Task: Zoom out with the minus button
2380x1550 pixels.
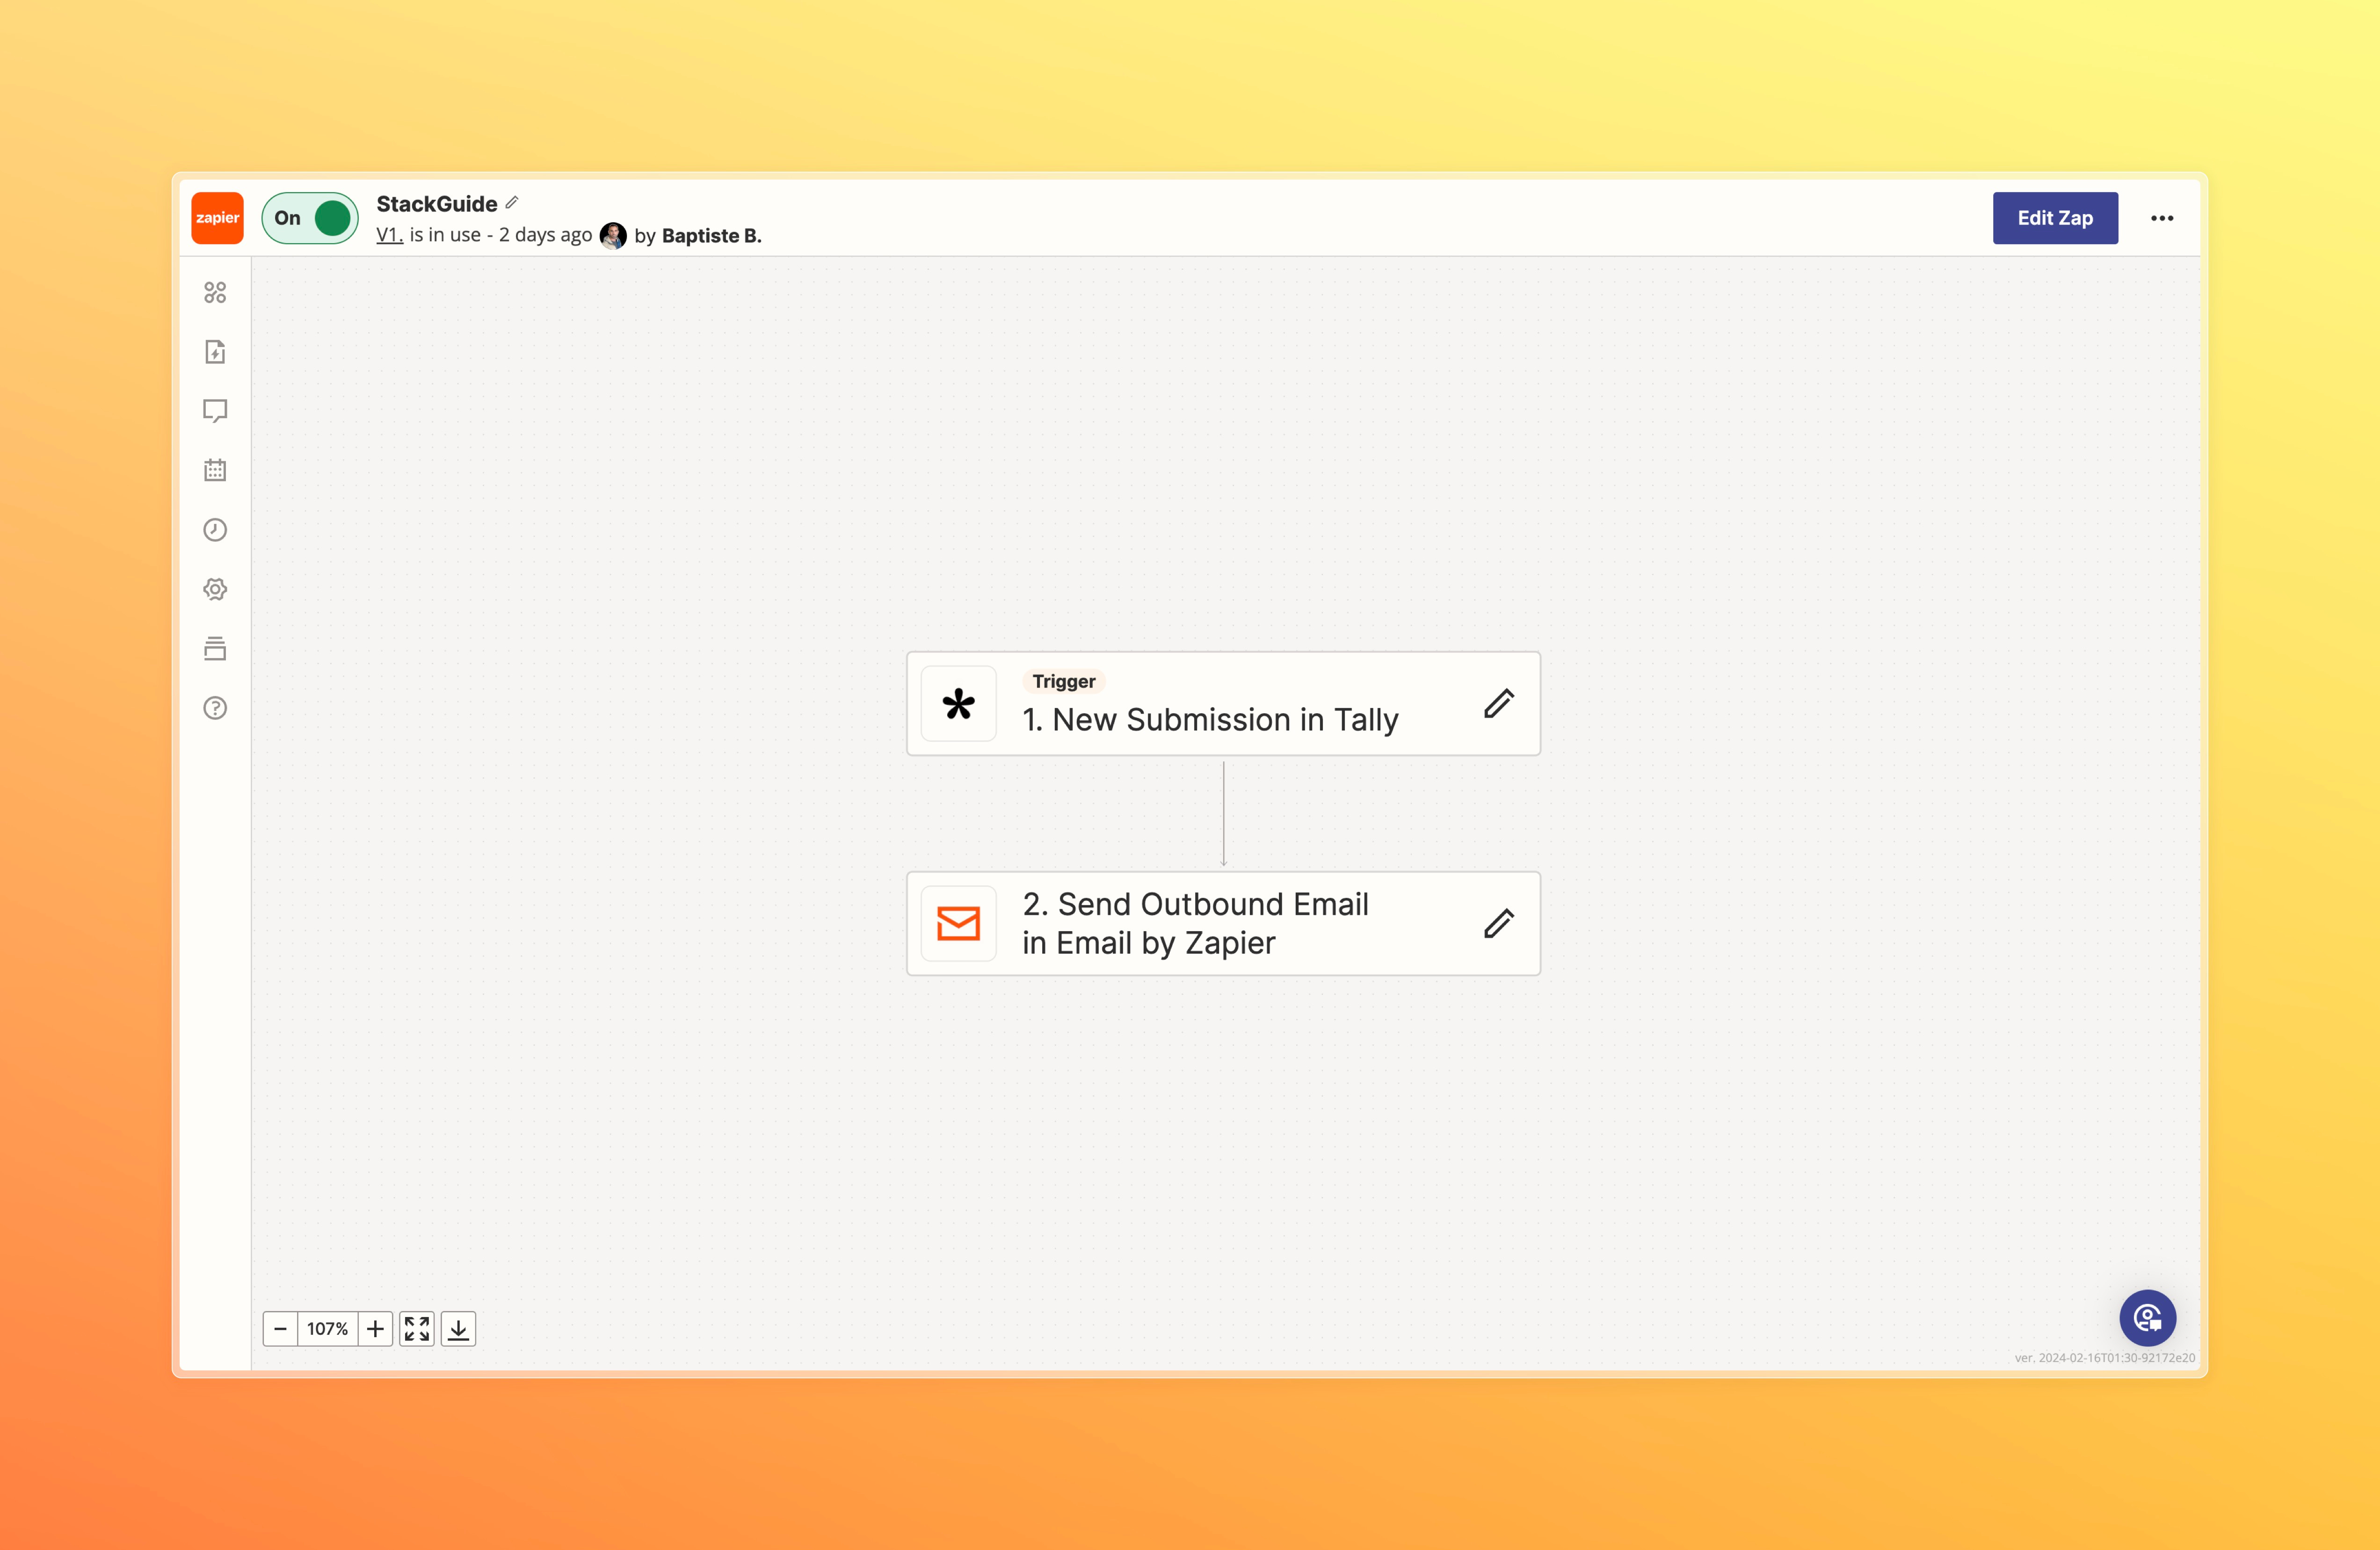Action: [x=280, y=1329]
